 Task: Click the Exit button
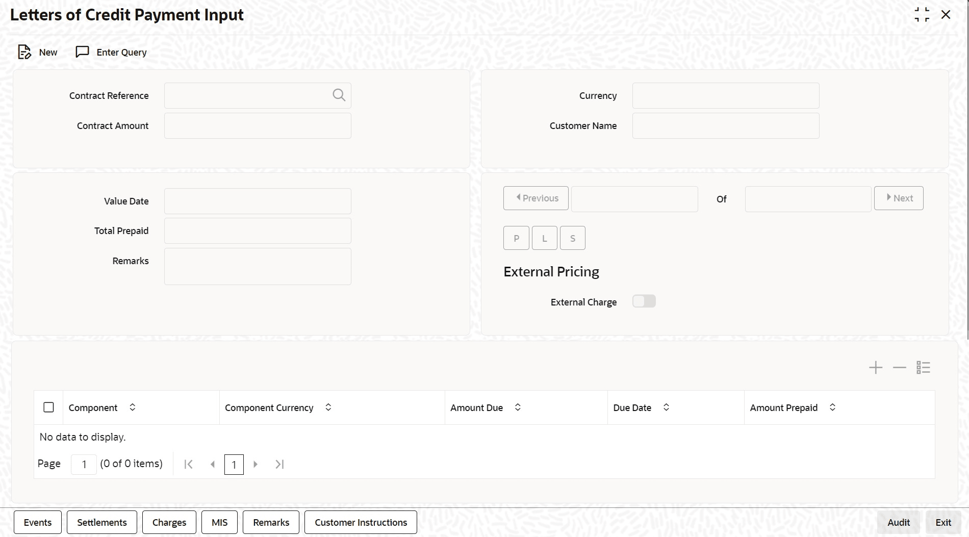943,522
